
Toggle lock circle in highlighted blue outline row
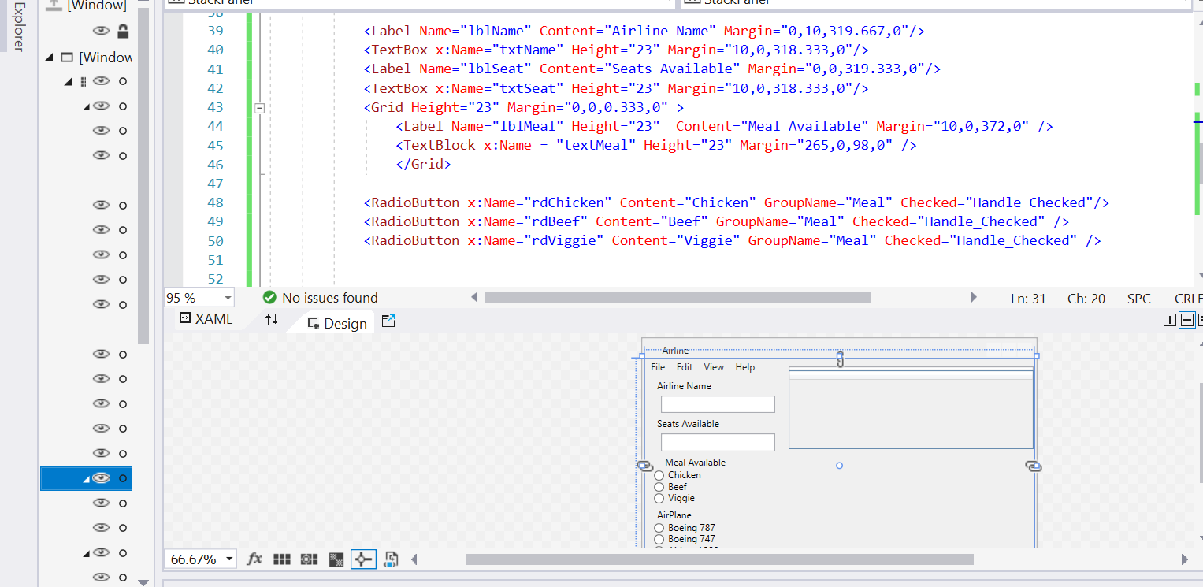123,478
